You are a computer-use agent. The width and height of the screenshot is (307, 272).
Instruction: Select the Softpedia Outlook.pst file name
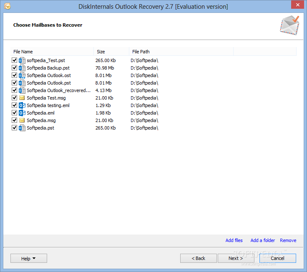click(49, 83)
